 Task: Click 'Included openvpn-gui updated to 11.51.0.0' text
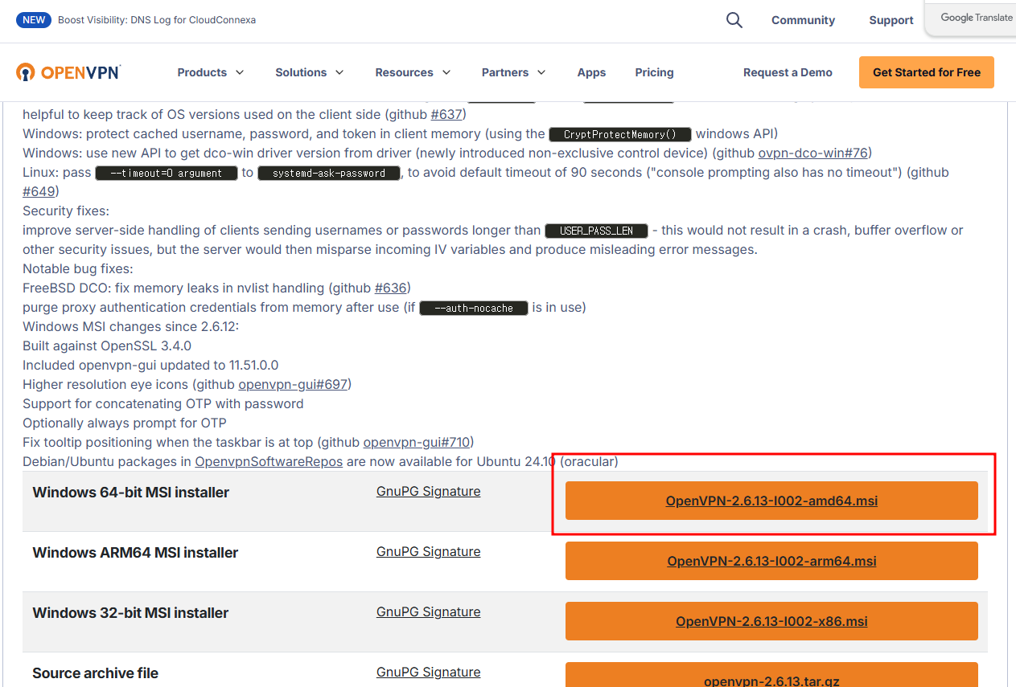(150, 365)
